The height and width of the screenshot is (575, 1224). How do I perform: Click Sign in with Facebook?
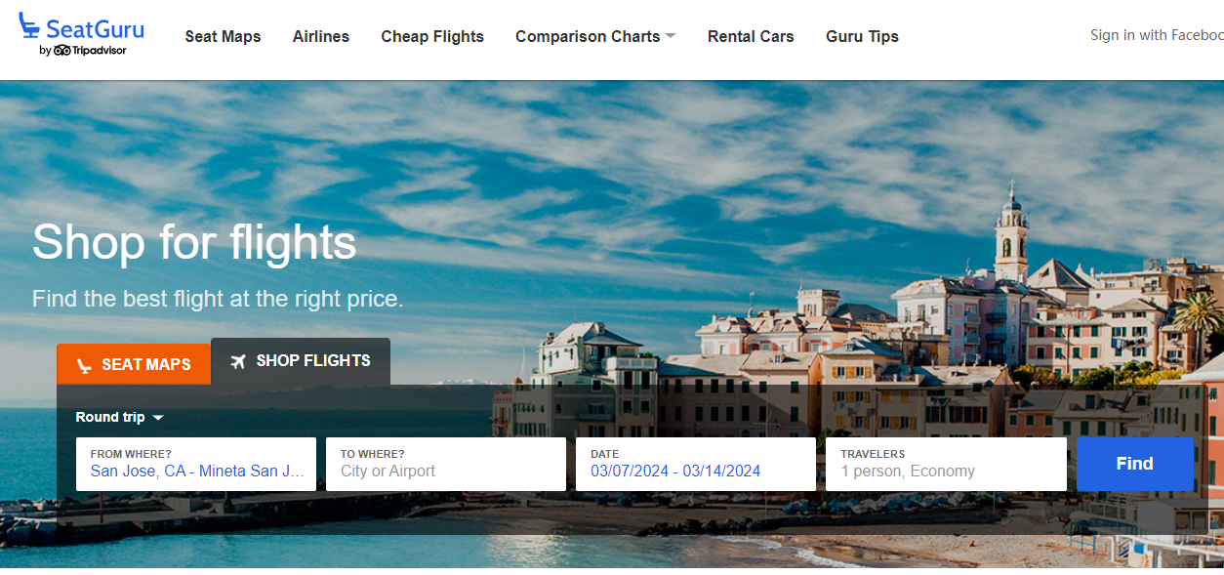coord(1157,35)
